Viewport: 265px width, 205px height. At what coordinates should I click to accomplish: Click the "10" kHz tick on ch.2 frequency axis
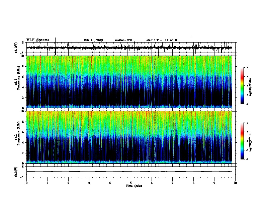pos(22,111)
